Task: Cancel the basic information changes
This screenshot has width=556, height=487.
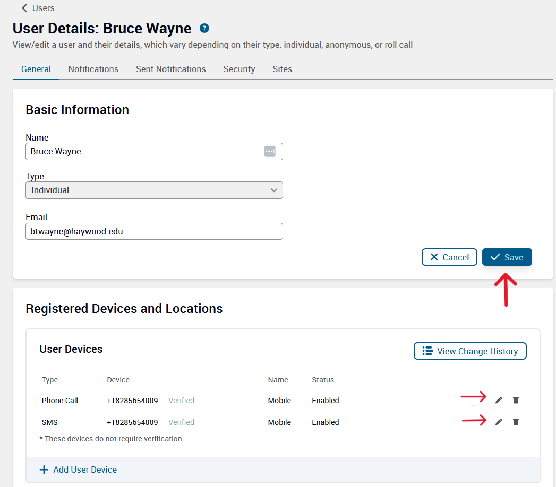Action: [x=449, y=257]
